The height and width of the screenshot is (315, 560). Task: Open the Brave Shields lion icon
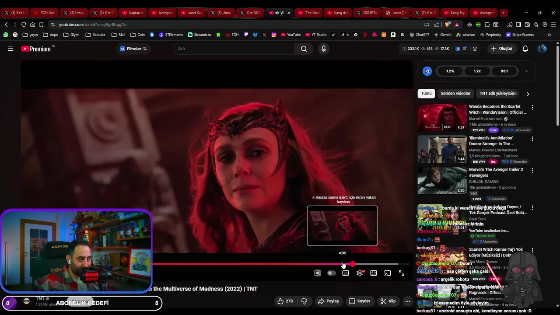pyautogui.click(x=448, y=24)
